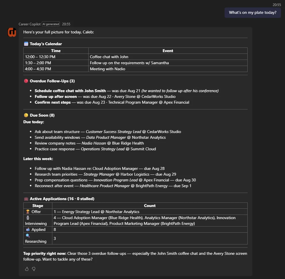Click the Count column header
Image resolution: width=285 pixels, height=279 pixels.
pyautogui.click(x=150, y=206)
